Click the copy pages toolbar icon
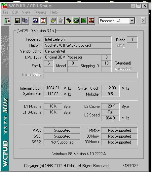 [x=25, y=21]
